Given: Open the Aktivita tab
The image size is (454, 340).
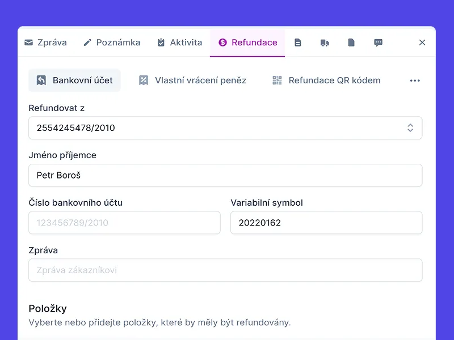Looking at the screenshot, I should tap(179, 42).
